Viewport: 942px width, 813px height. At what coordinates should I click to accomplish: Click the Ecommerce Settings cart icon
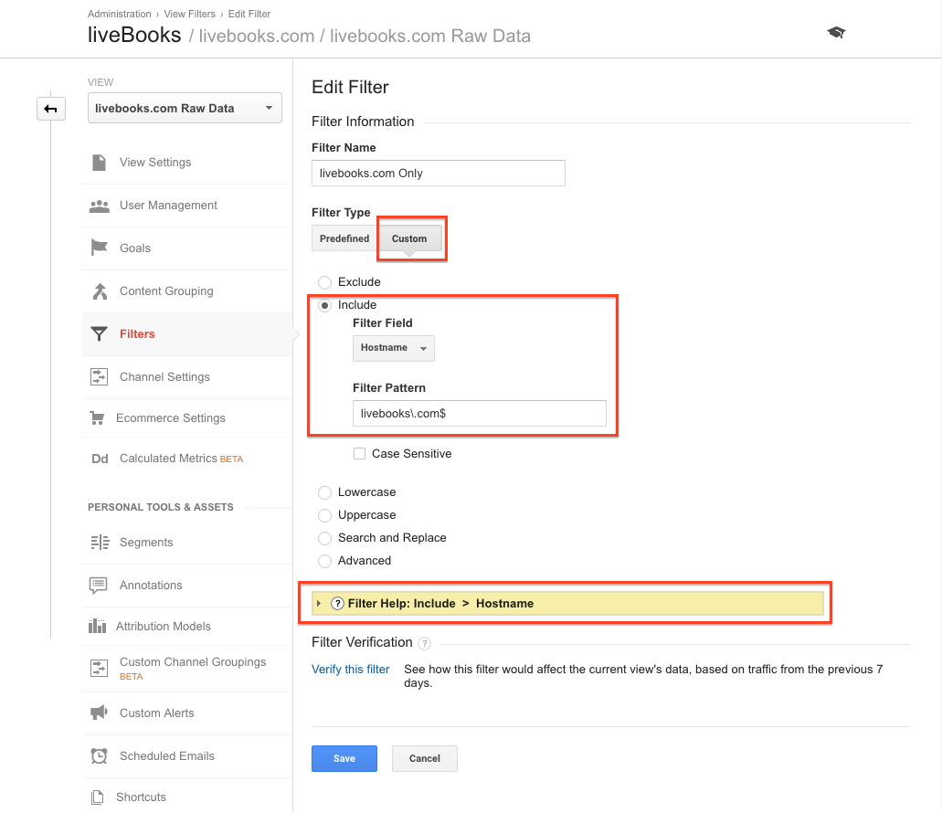click(x=97, y=418)
